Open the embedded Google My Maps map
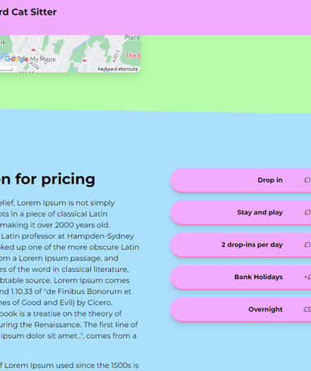 pyautogui.click(x=70, y=54)
